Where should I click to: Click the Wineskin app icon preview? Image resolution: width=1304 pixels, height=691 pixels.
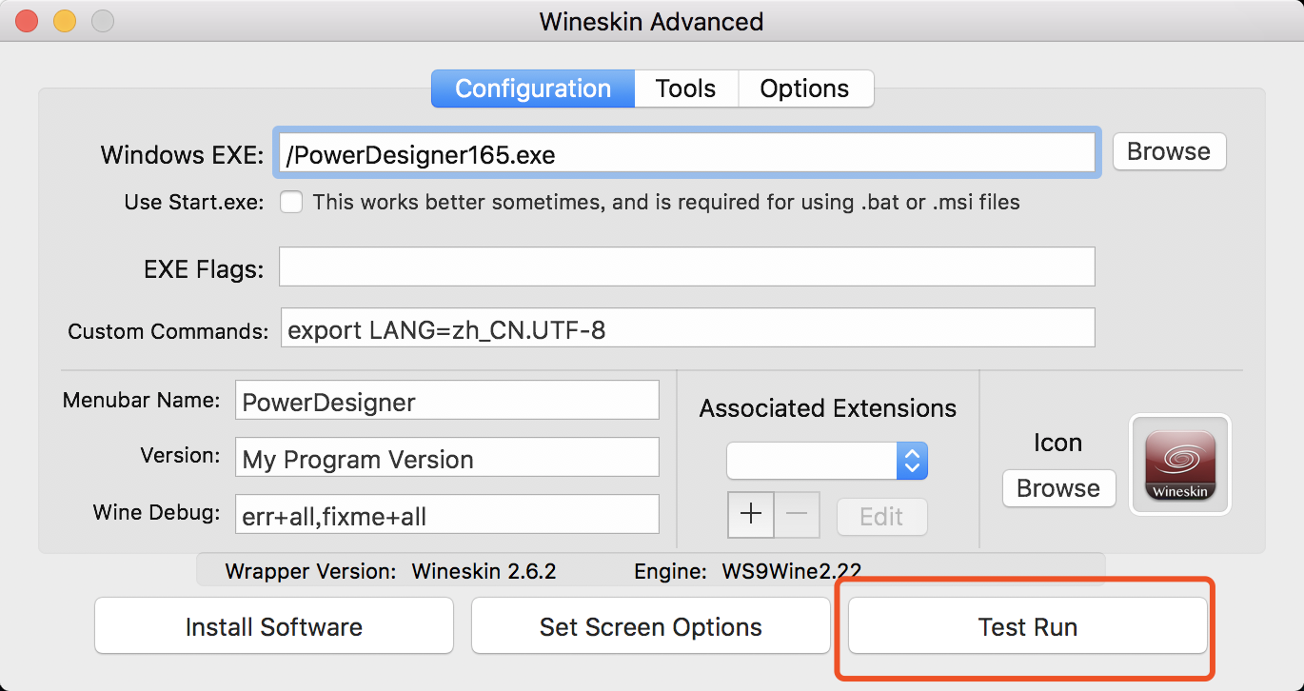tap(1180, 464)
